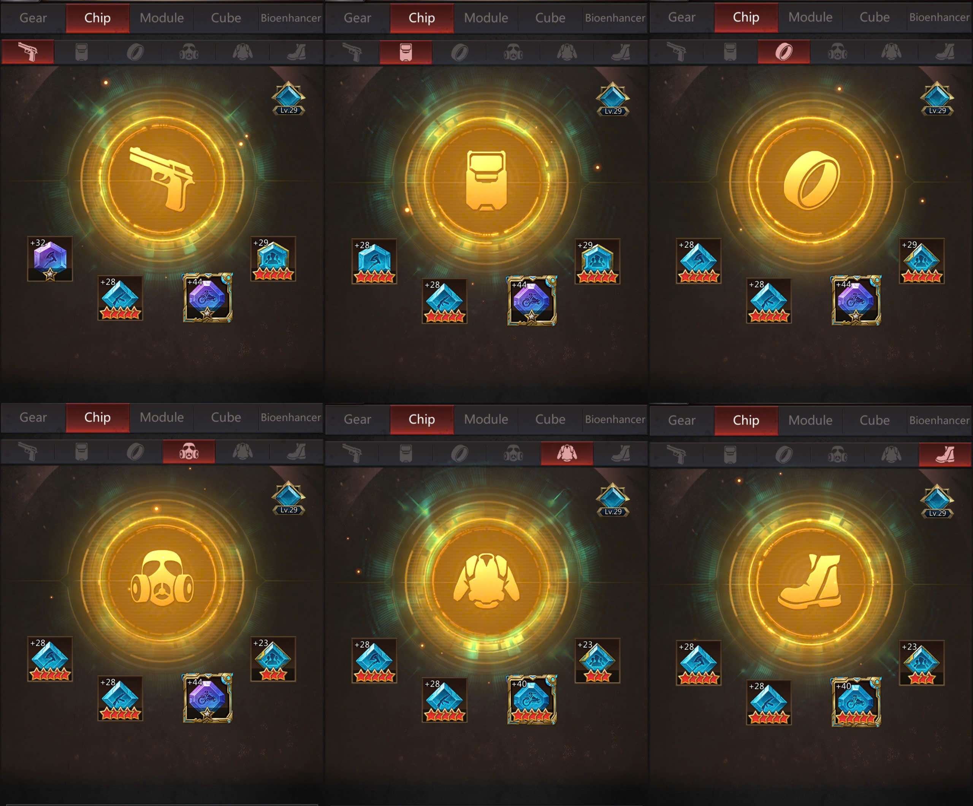The image size is (973, 806).
Task: Select the +32 purple chip
Action: 50,259
